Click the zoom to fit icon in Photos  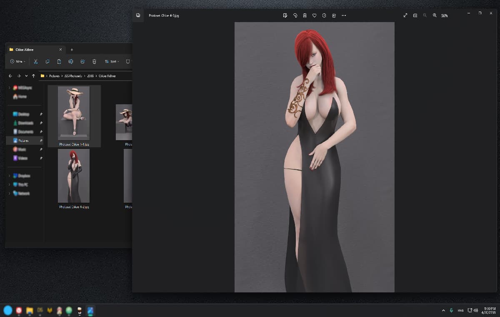tap(415, 15)
